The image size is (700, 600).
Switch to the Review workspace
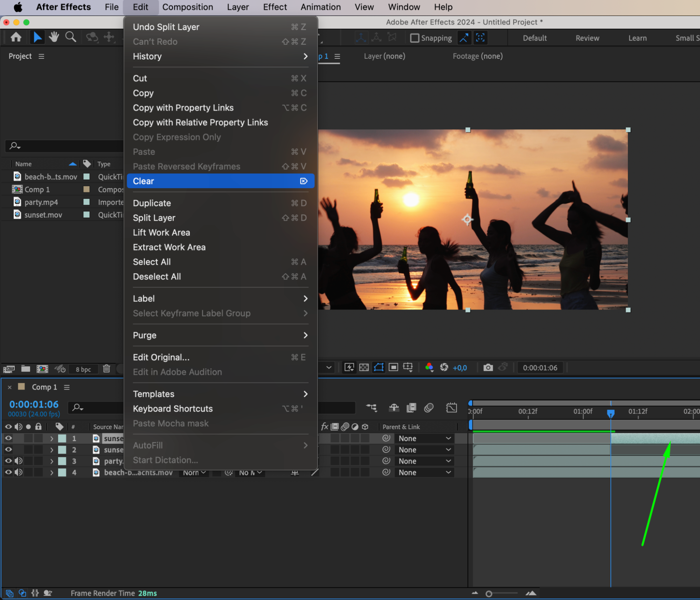pyautogui.click(x=587, y=38)
